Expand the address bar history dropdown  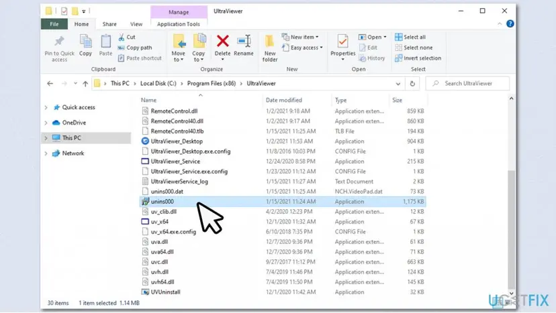click(x=398, y=84)
